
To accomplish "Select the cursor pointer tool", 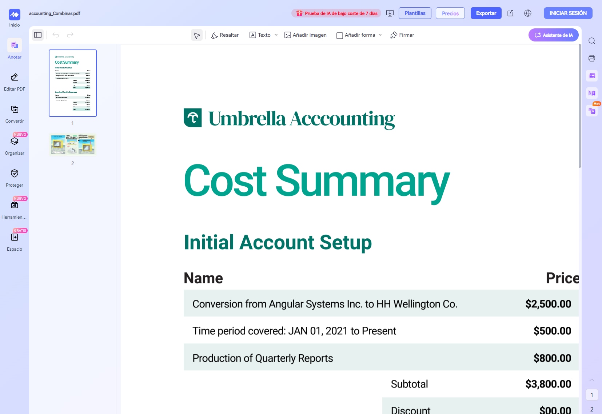I will click(197, 35).
